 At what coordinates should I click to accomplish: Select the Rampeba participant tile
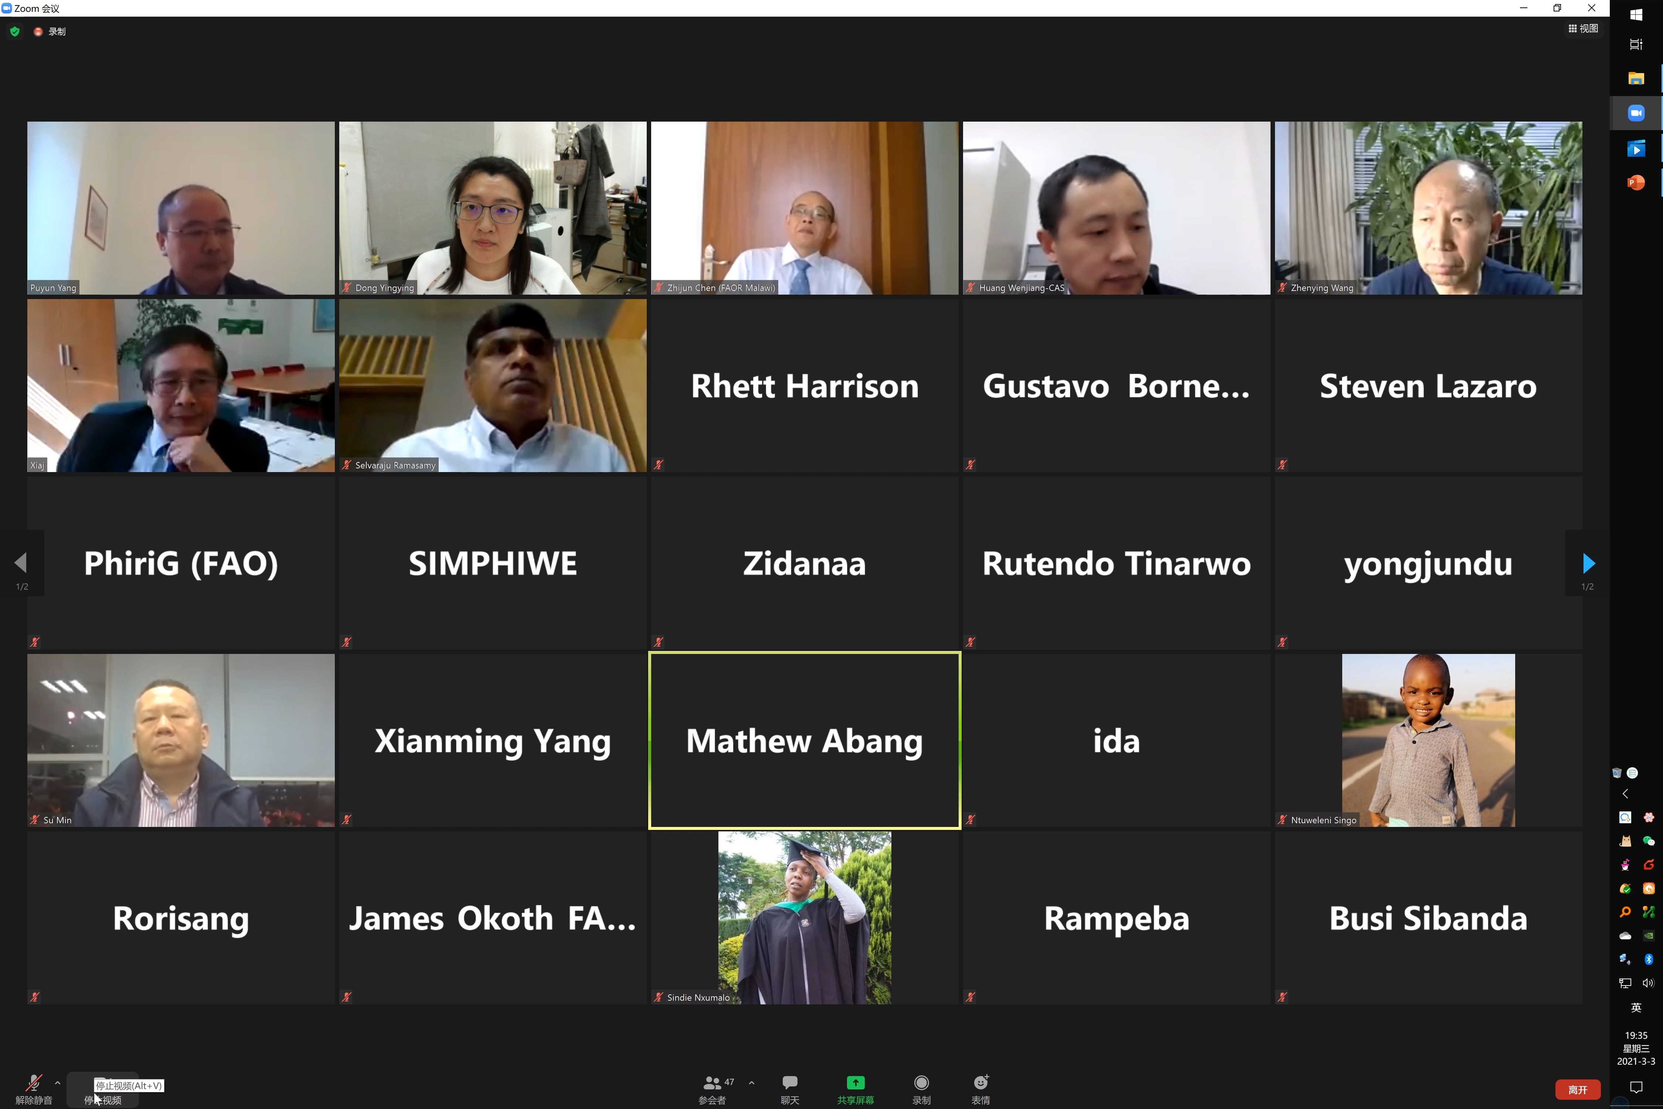click(1116, 918)
